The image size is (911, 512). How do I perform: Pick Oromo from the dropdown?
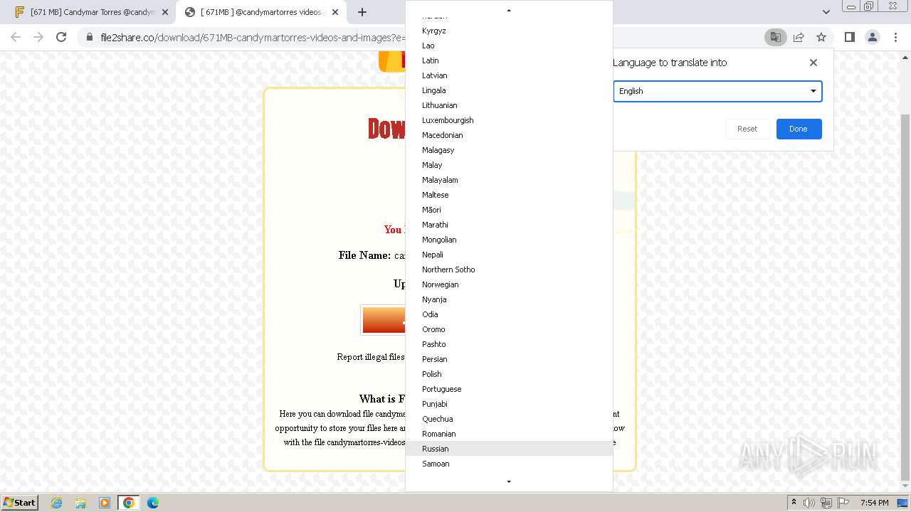[509, 329]
